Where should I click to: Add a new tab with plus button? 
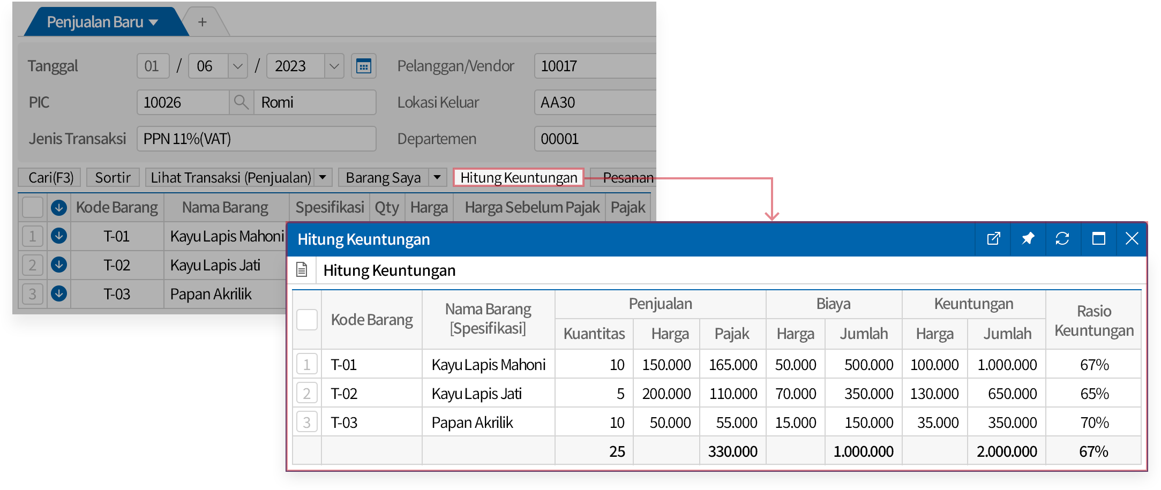pos(202,22)
